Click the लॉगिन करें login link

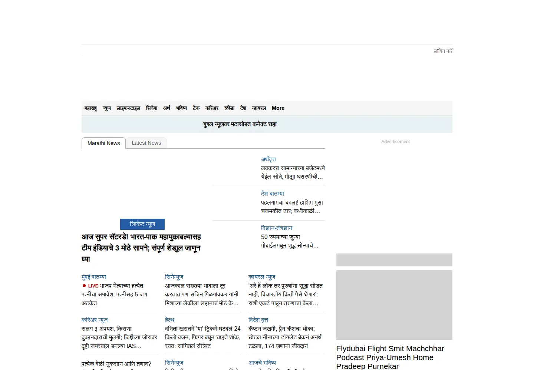pos(443,51)
